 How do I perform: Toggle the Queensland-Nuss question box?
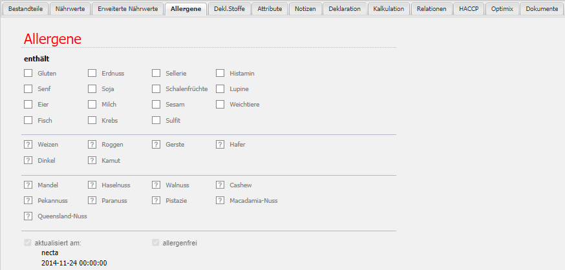pos(28,216)
